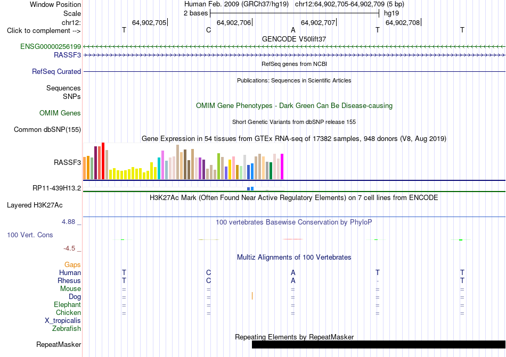Click the OMIM Gene Phenotypes green title

click(294, 106)
